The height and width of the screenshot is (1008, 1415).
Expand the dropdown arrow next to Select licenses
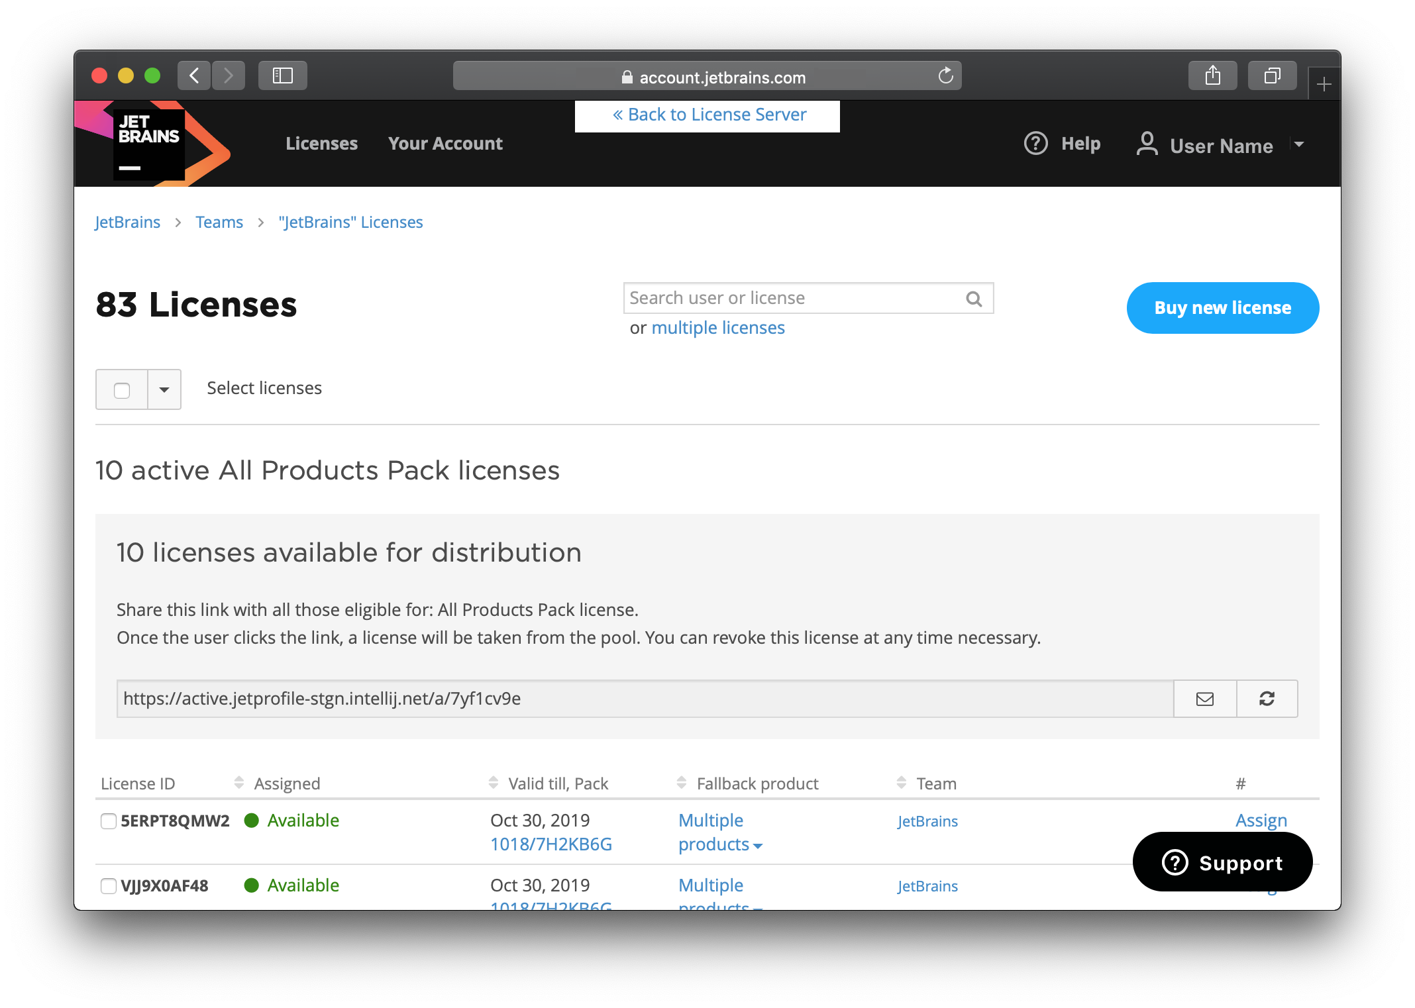(x=162, y=387)
